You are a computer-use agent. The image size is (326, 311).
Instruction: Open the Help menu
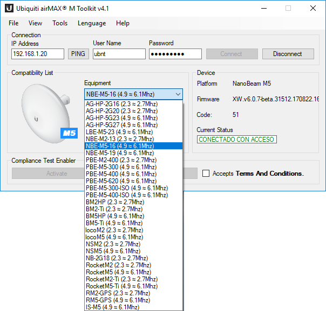(123, 23)
